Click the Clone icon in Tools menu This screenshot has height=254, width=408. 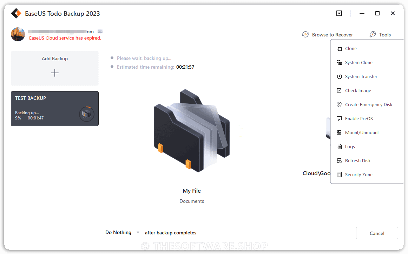pos(339,49)
